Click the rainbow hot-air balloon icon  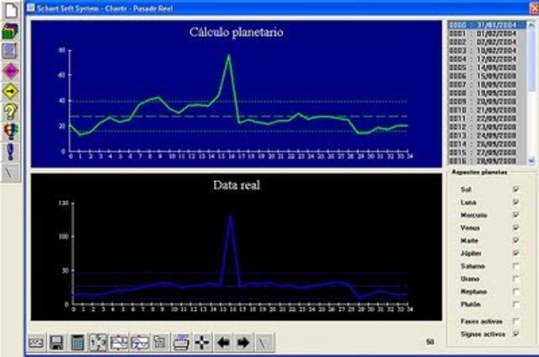(x=11, y=131)
